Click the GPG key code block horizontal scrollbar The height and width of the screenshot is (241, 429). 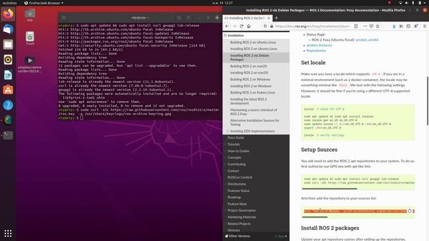tap(329, 189)
